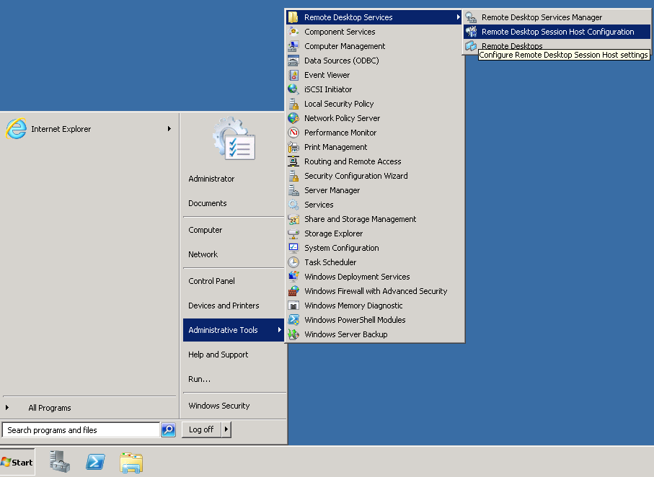
Task: Click the search magnifier button
Action: pos(169,429)
